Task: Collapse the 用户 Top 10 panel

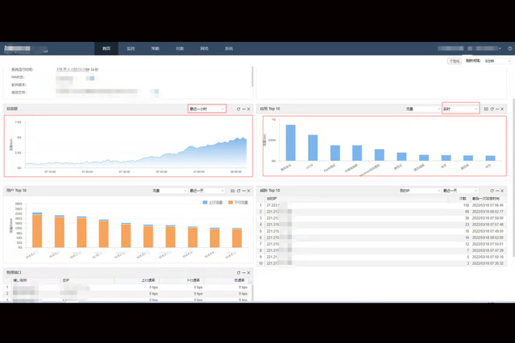Action: click(x=243, y=191)
